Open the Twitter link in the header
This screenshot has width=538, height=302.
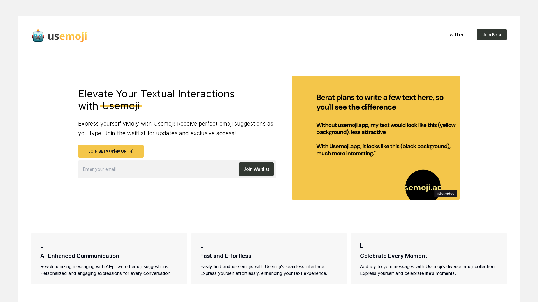pyautogui.click(x=455, y=35)
